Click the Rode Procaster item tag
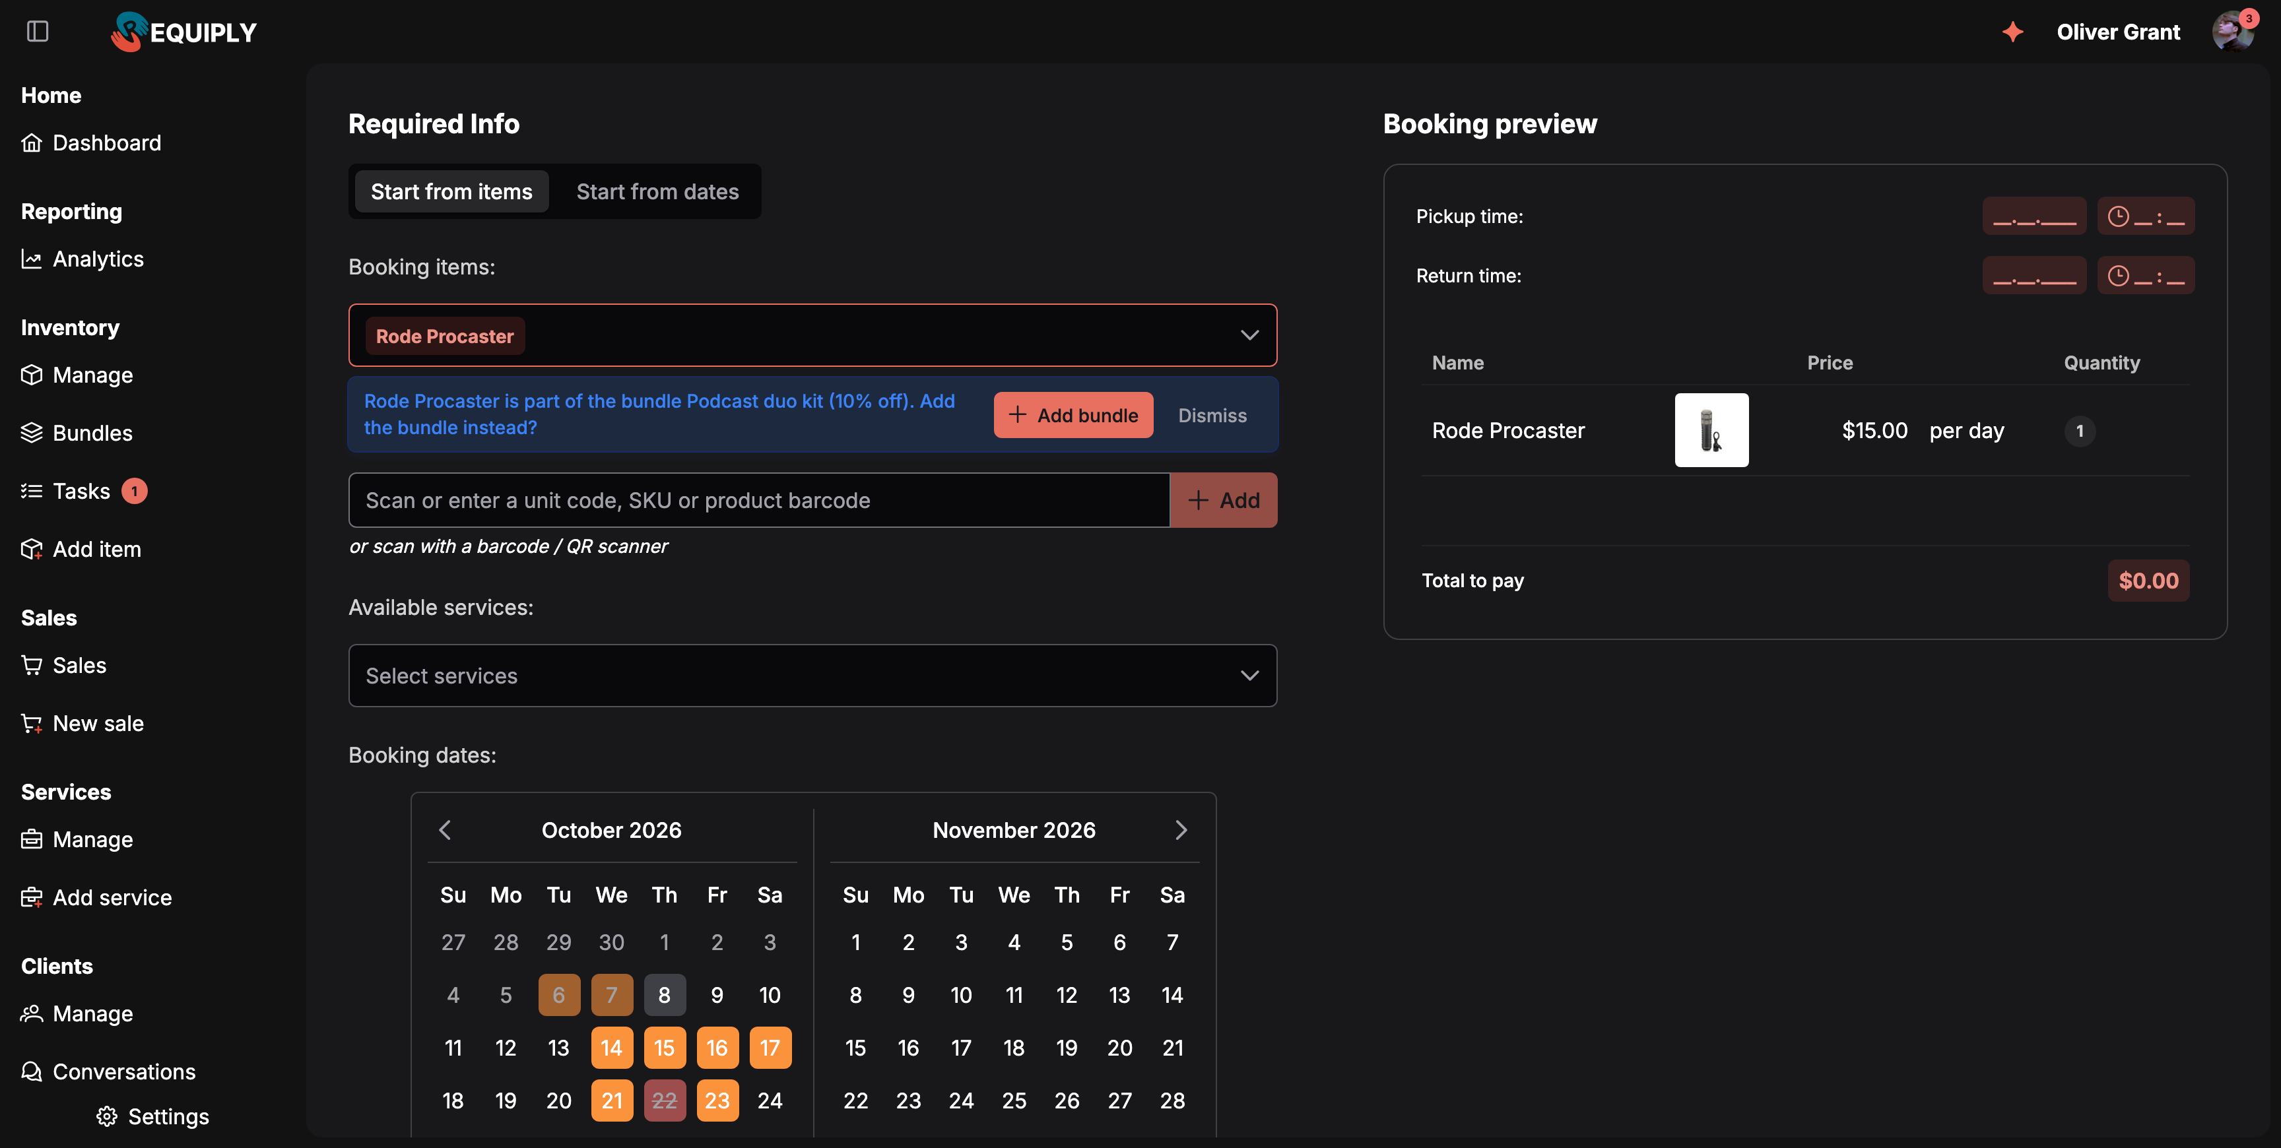 click(x=444, y=336)
